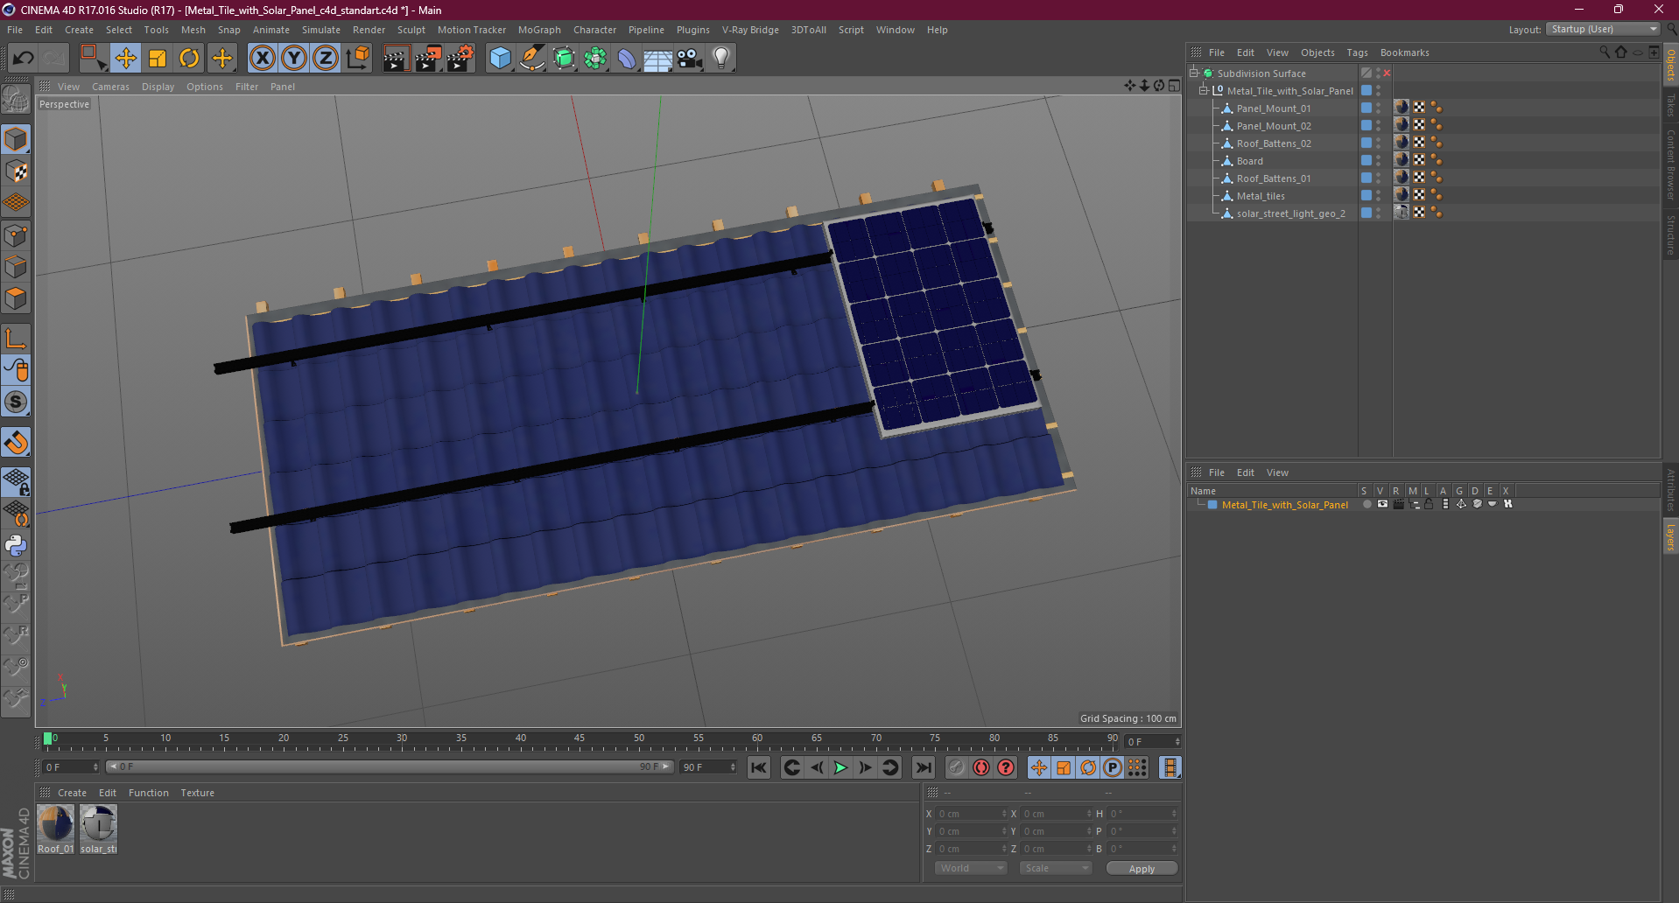Viewport: 1679px width, 903px height.
Task: Add a Camera object
Action: click(x=690, y=59)
